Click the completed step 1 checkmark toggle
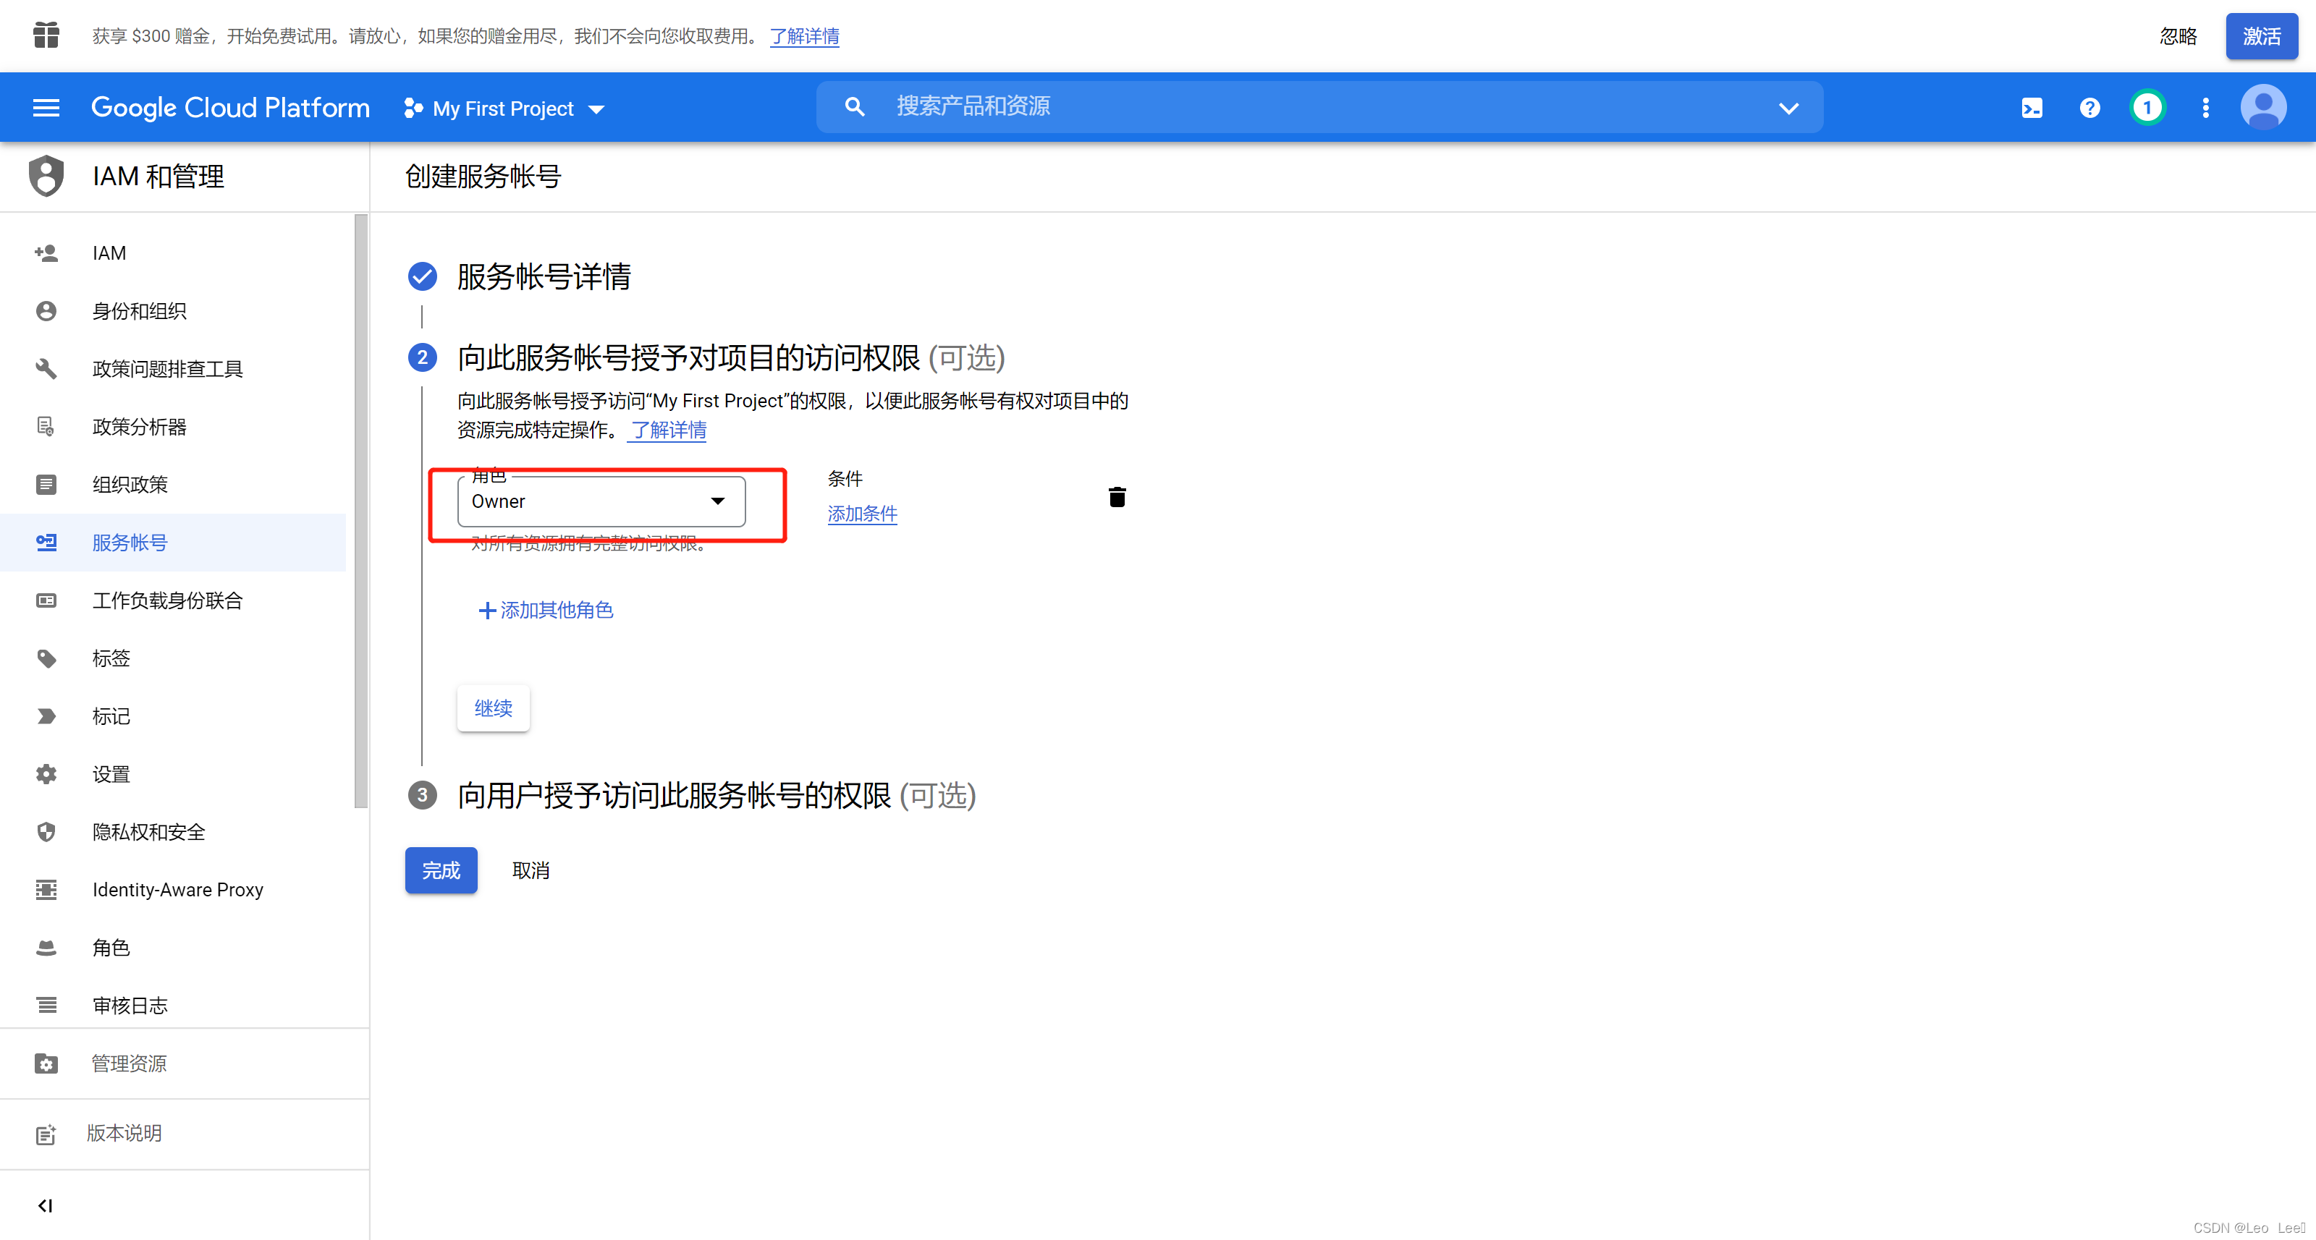The width and height of the screenshot is (2316, 1240). (x=423, y=277)
